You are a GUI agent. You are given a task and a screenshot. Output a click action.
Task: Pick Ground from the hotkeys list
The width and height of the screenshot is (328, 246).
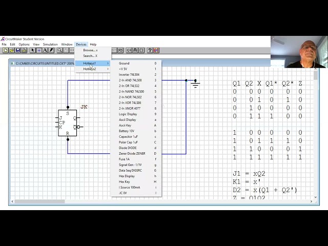(136, 63)
